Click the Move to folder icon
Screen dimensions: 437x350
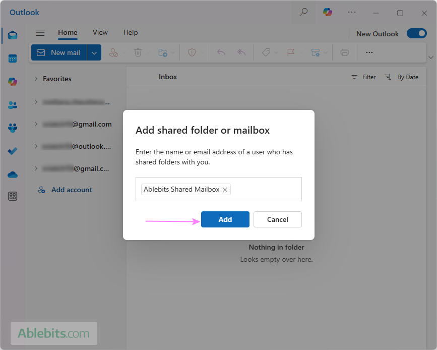pyautogui.click(x=163, y=52)
